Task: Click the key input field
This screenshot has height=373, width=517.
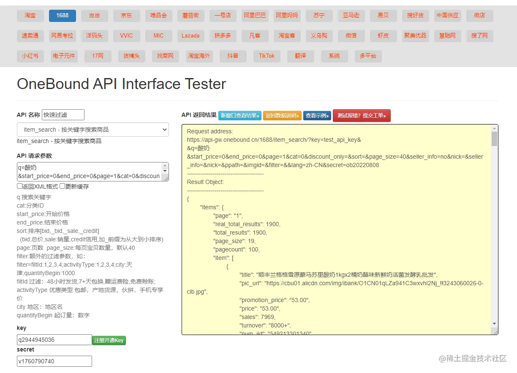Action: pyautogui.click(x=54, y=340)
